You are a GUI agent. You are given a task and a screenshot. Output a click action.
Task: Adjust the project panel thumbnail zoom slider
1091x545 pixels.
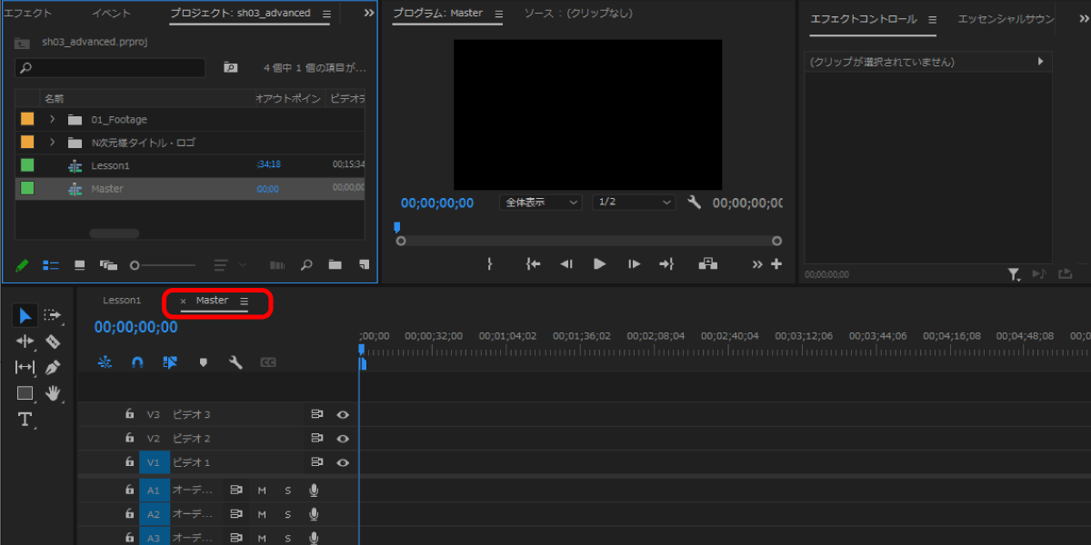[135, 265]
